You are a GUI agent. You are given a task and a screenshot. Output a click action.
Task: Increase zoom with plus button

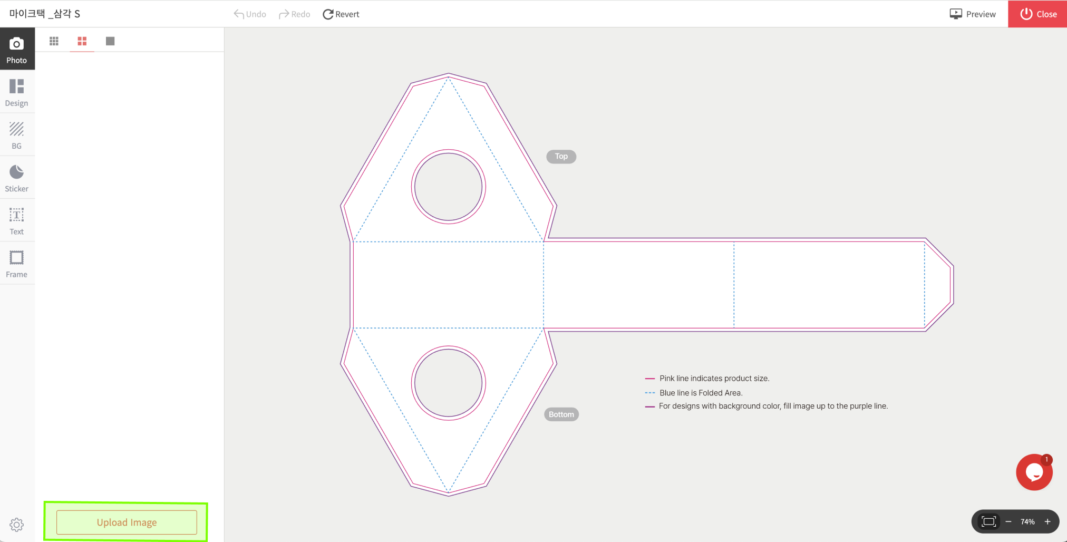click(1047, 521)
